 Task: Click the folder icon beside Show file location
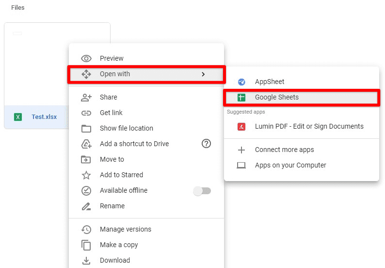[x=86, y=128]
